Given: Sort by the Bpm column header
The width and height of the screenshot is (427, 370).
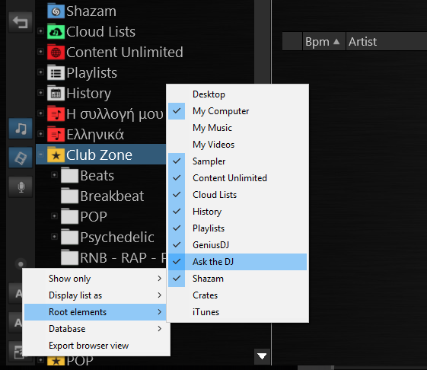Looking at the screenshot, I should tap(324, 41).
